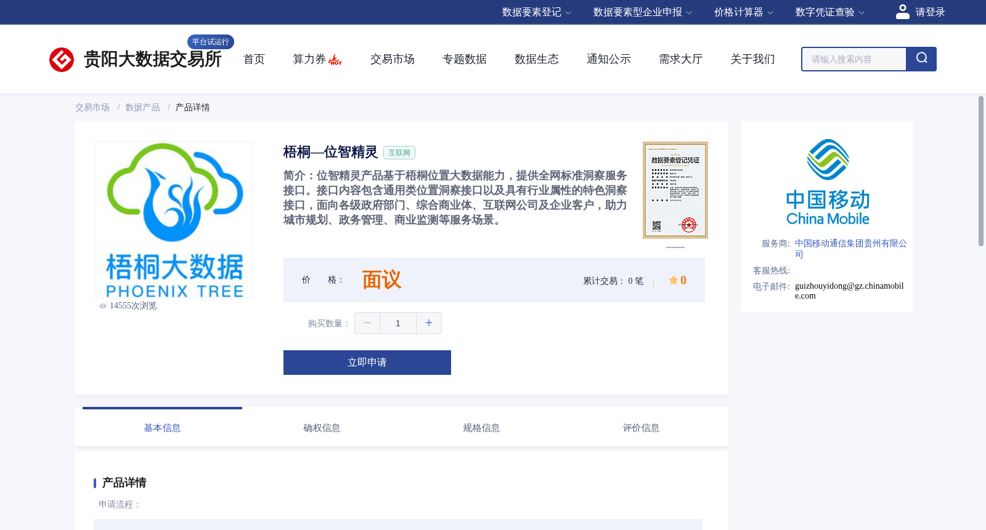Click the 互联网 tag badge
The width and height of the screenshot is (986, 530).
(x=399, y=153)
